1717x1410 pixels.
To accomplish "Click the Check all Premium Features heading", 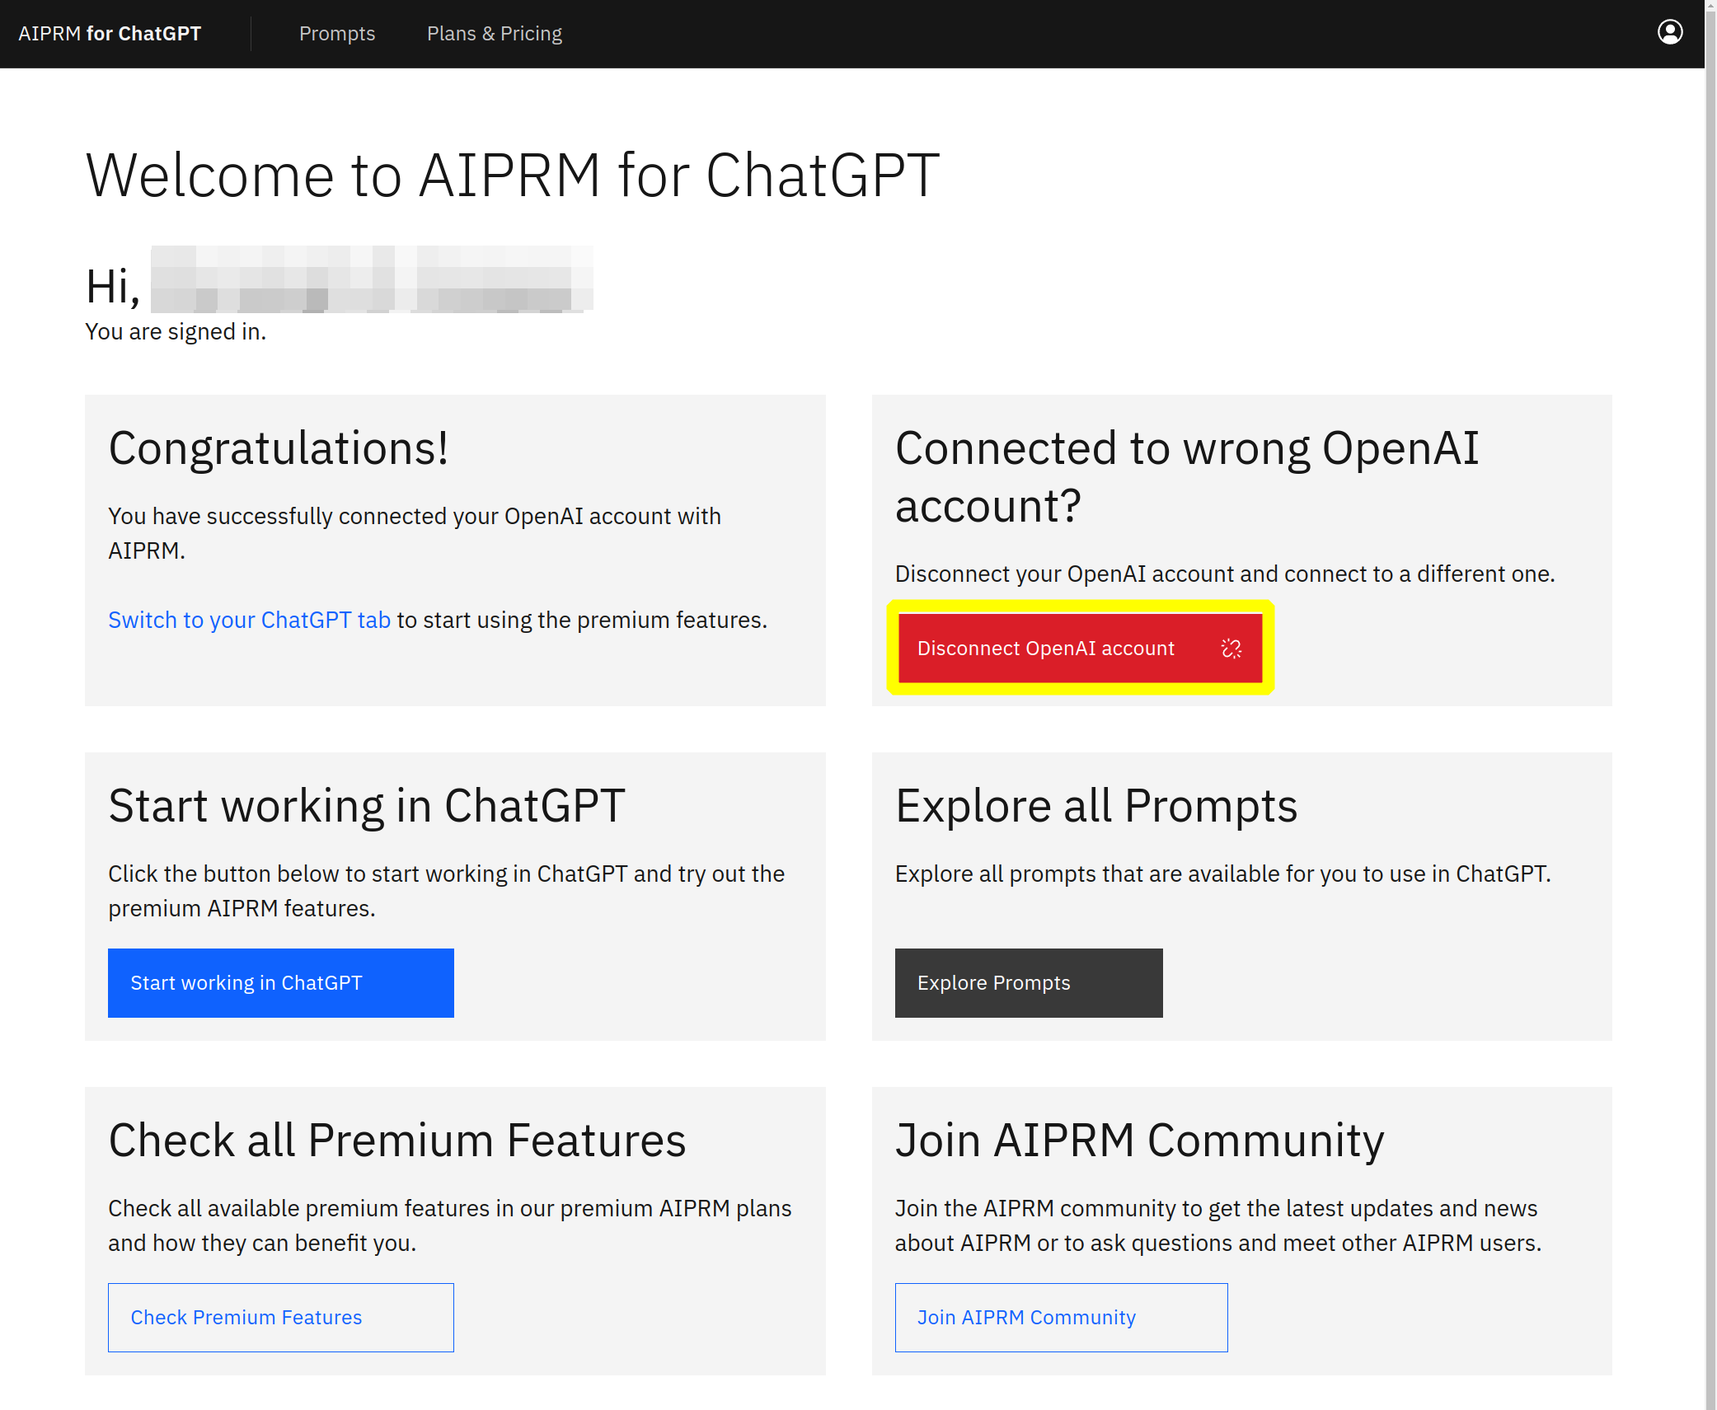I will (x=396, y=1141).
